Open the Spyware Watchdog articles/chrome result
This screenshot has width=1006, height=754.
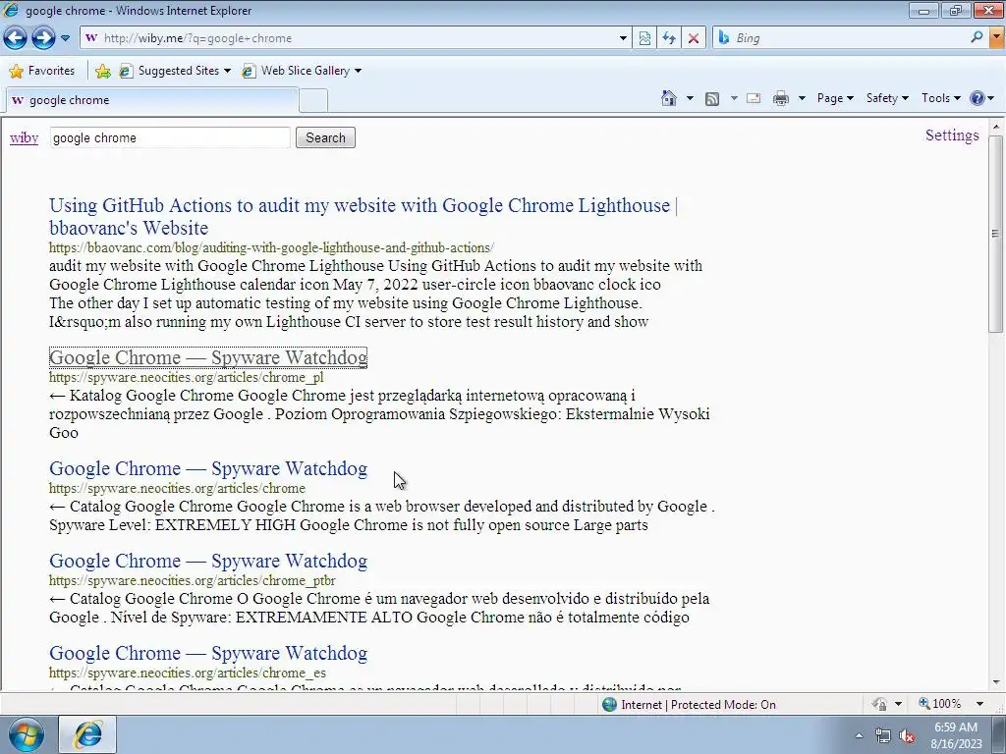[x=208, y=468]
